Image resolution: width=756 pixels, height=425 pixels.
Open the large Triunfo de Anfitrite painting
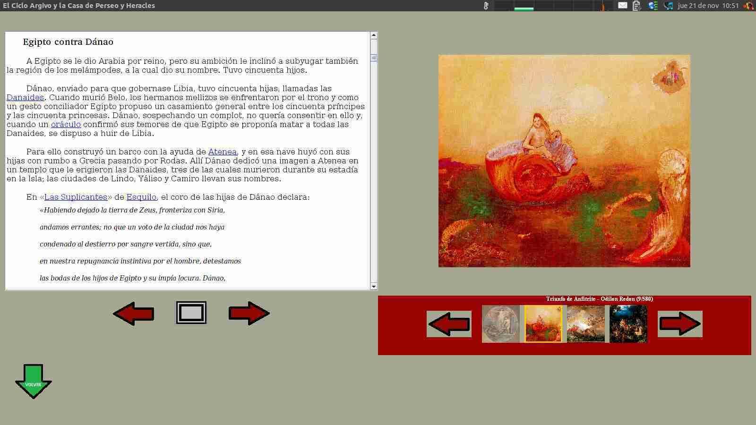(564, 161)
